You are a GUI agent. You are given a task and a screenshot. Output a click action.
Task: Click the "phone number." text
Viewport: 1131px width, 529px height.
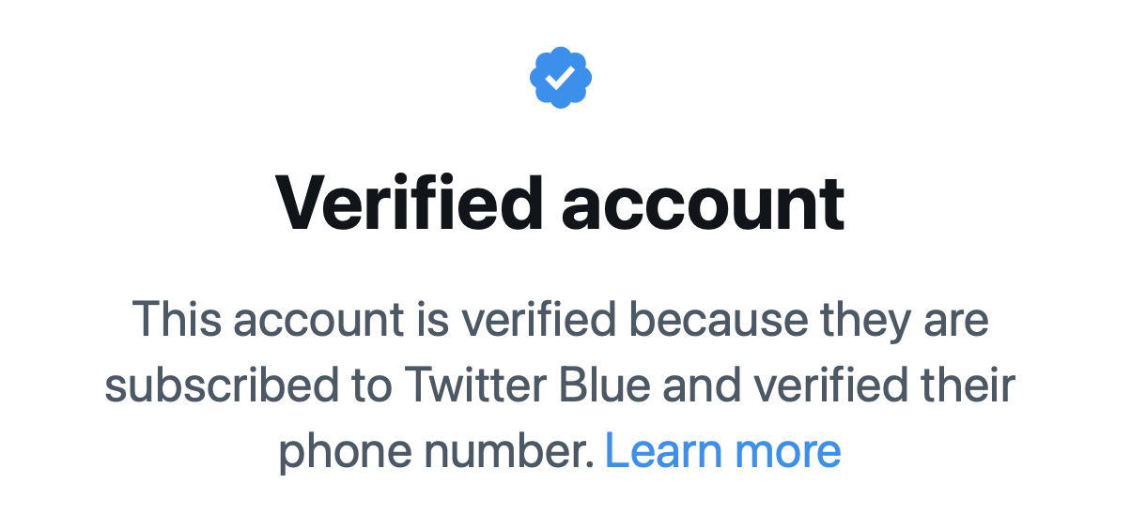point(436,451)
